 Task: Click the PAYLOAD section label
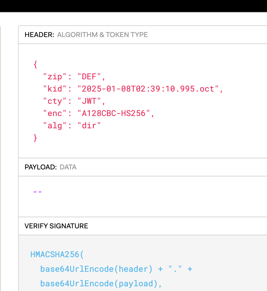point(40,167)
